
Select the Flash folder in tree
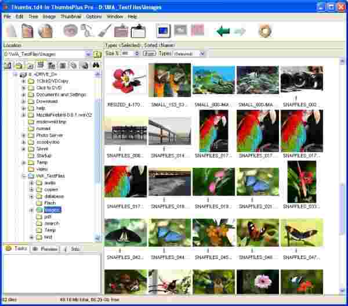50,203
